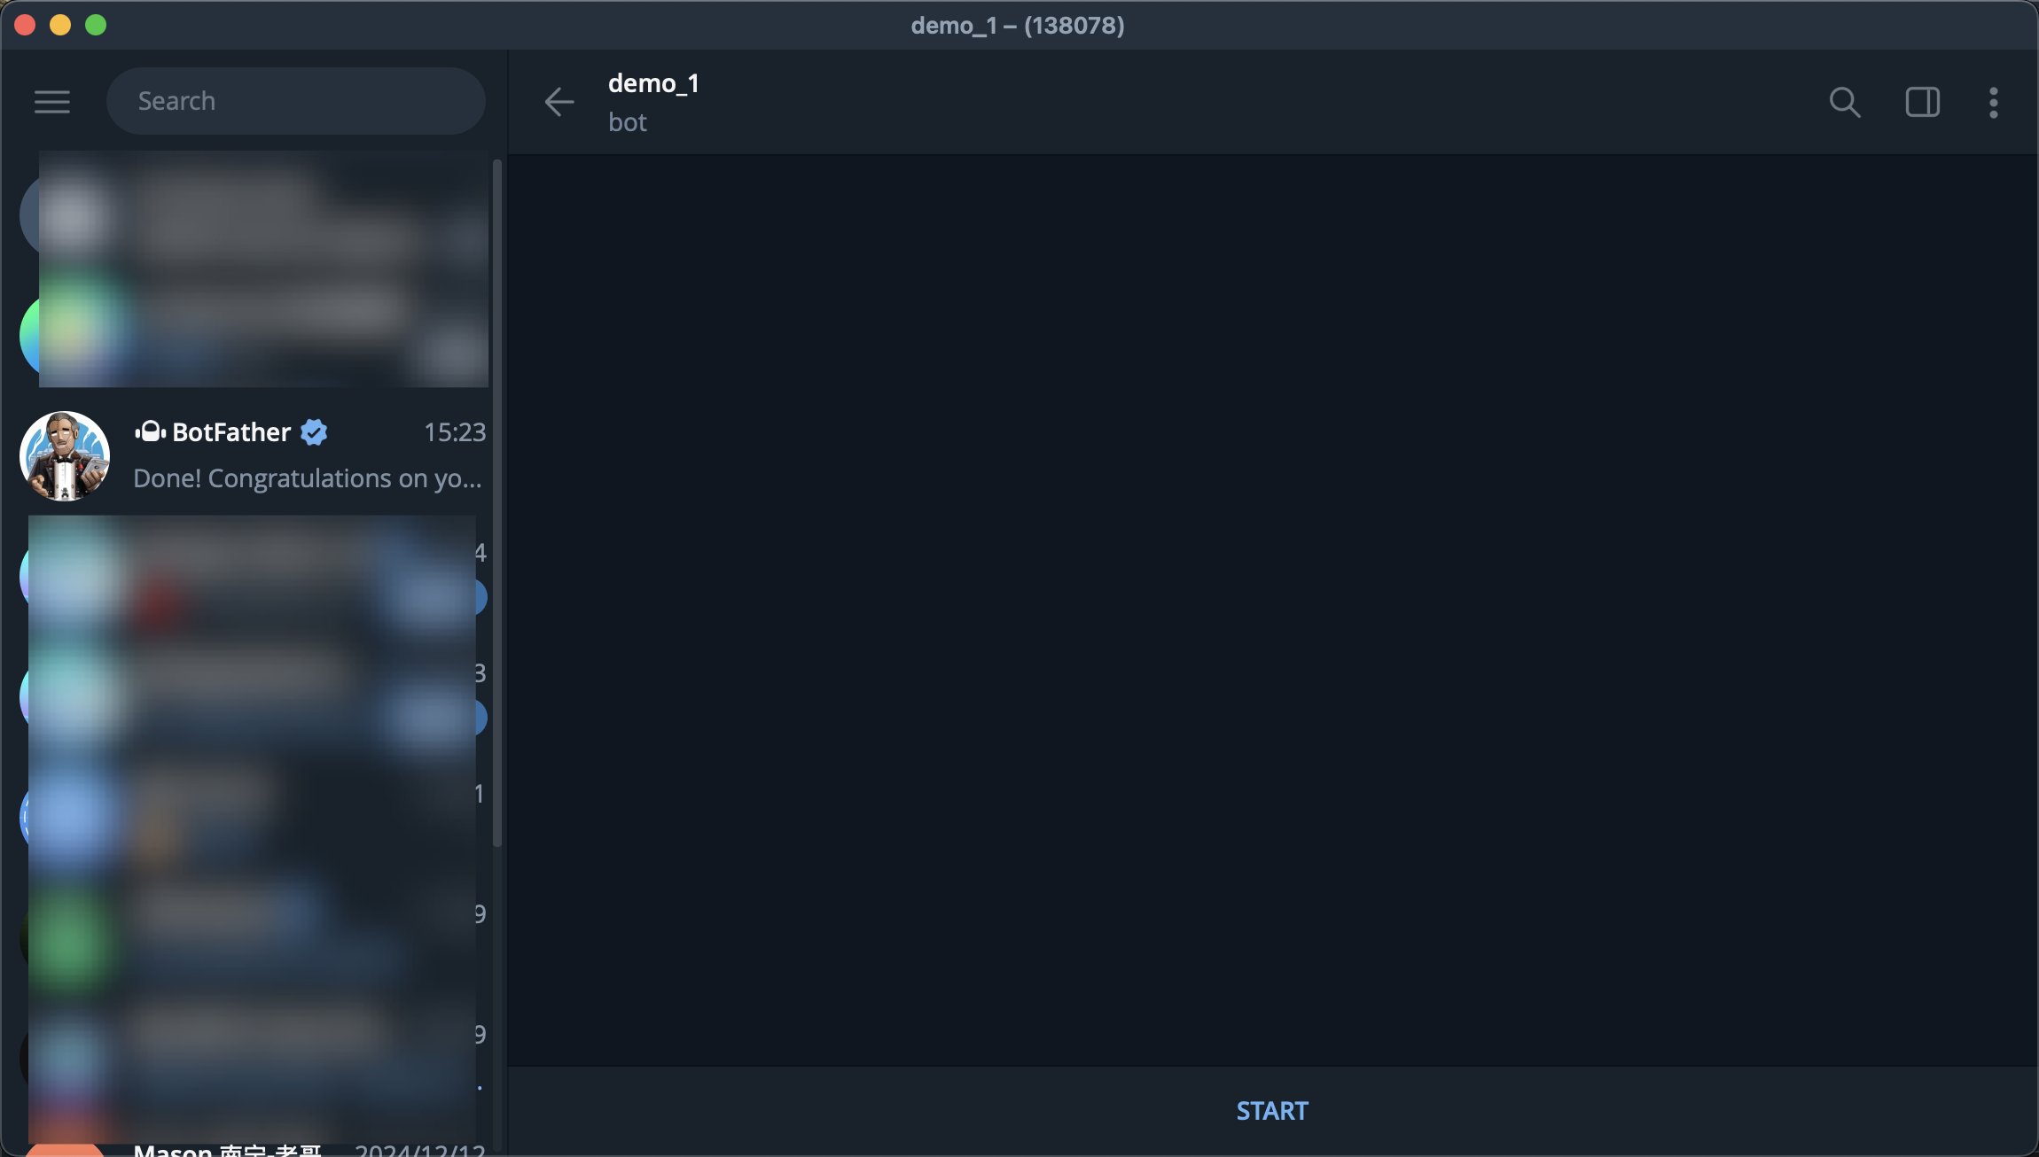Open the demo_1 profile from header
The width and height of the screenshot is (2039, 1157).
point(654,83)
